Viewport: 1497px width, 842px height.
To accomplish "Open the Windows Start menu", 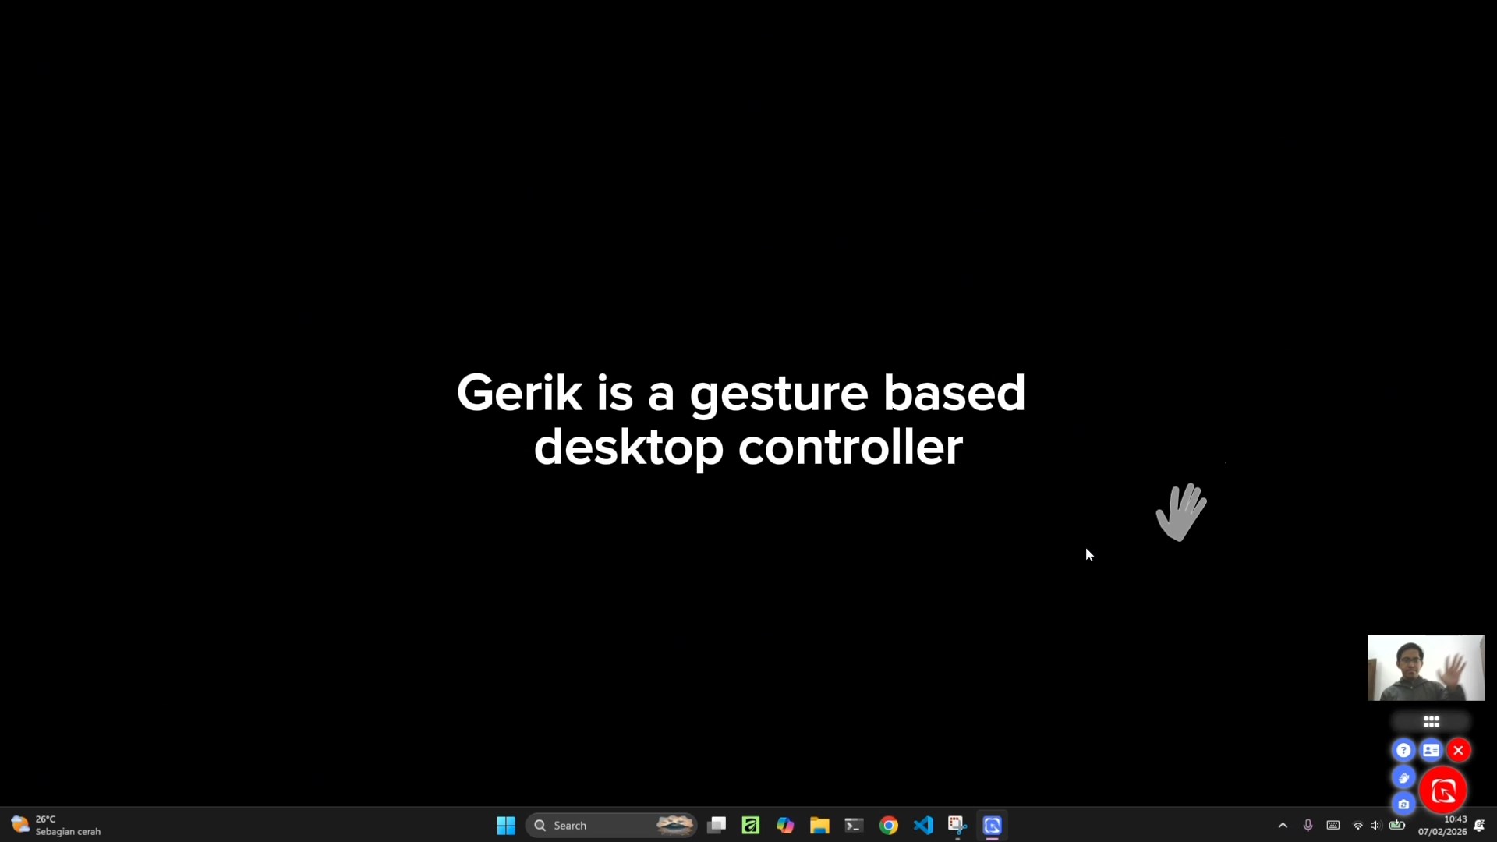I will [x=505, y=825].
